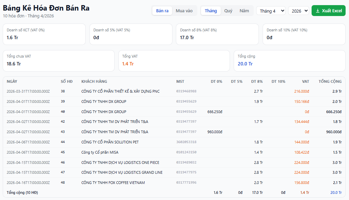Click tax code 0319489032

(186, 163)
